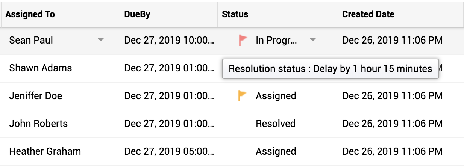Click the John Roberts name cell
This screenshot has height=166, width=464.
(x=38, y=124)
